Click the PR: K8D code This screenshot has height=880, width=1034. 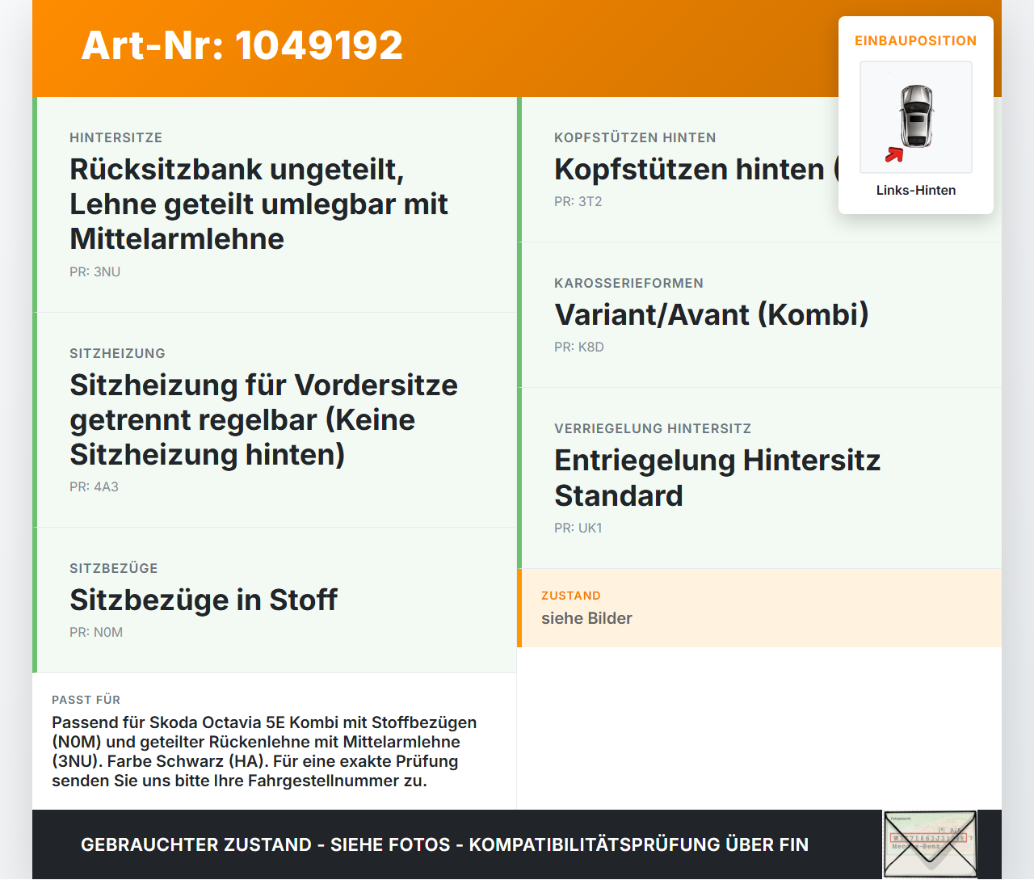point(579,347)
